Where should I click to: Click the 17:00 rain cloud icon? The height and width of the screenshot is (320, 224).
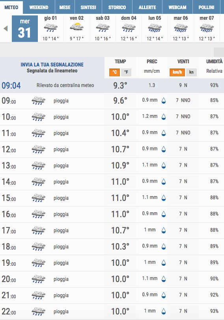(39, 231)
